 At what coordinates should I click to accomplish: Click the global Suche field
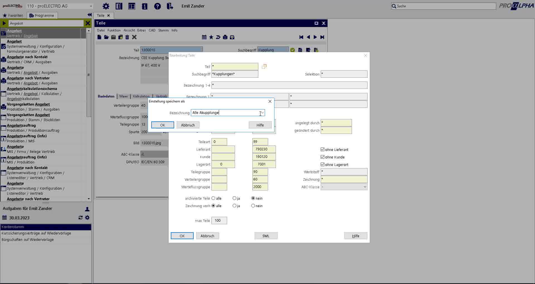[x=444, y=6]
